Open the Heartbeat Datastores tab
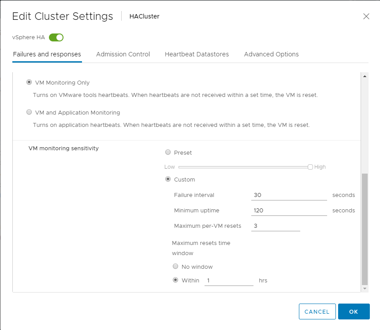Image resolution: width=380 pixels, height=330 pixels. 197,54
